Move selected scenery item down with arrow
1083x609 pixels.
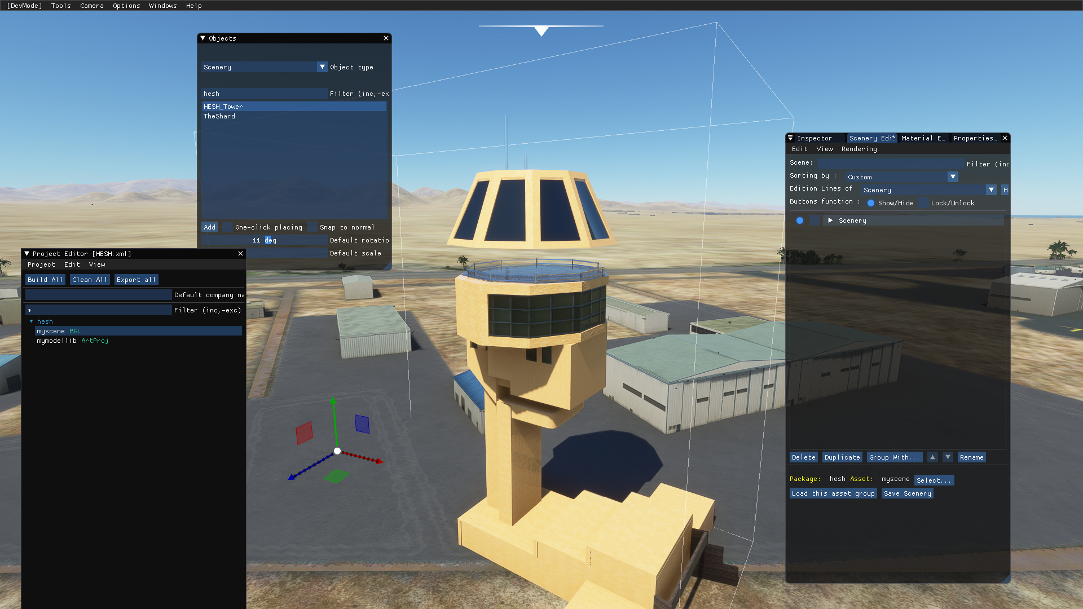[948, 457]
